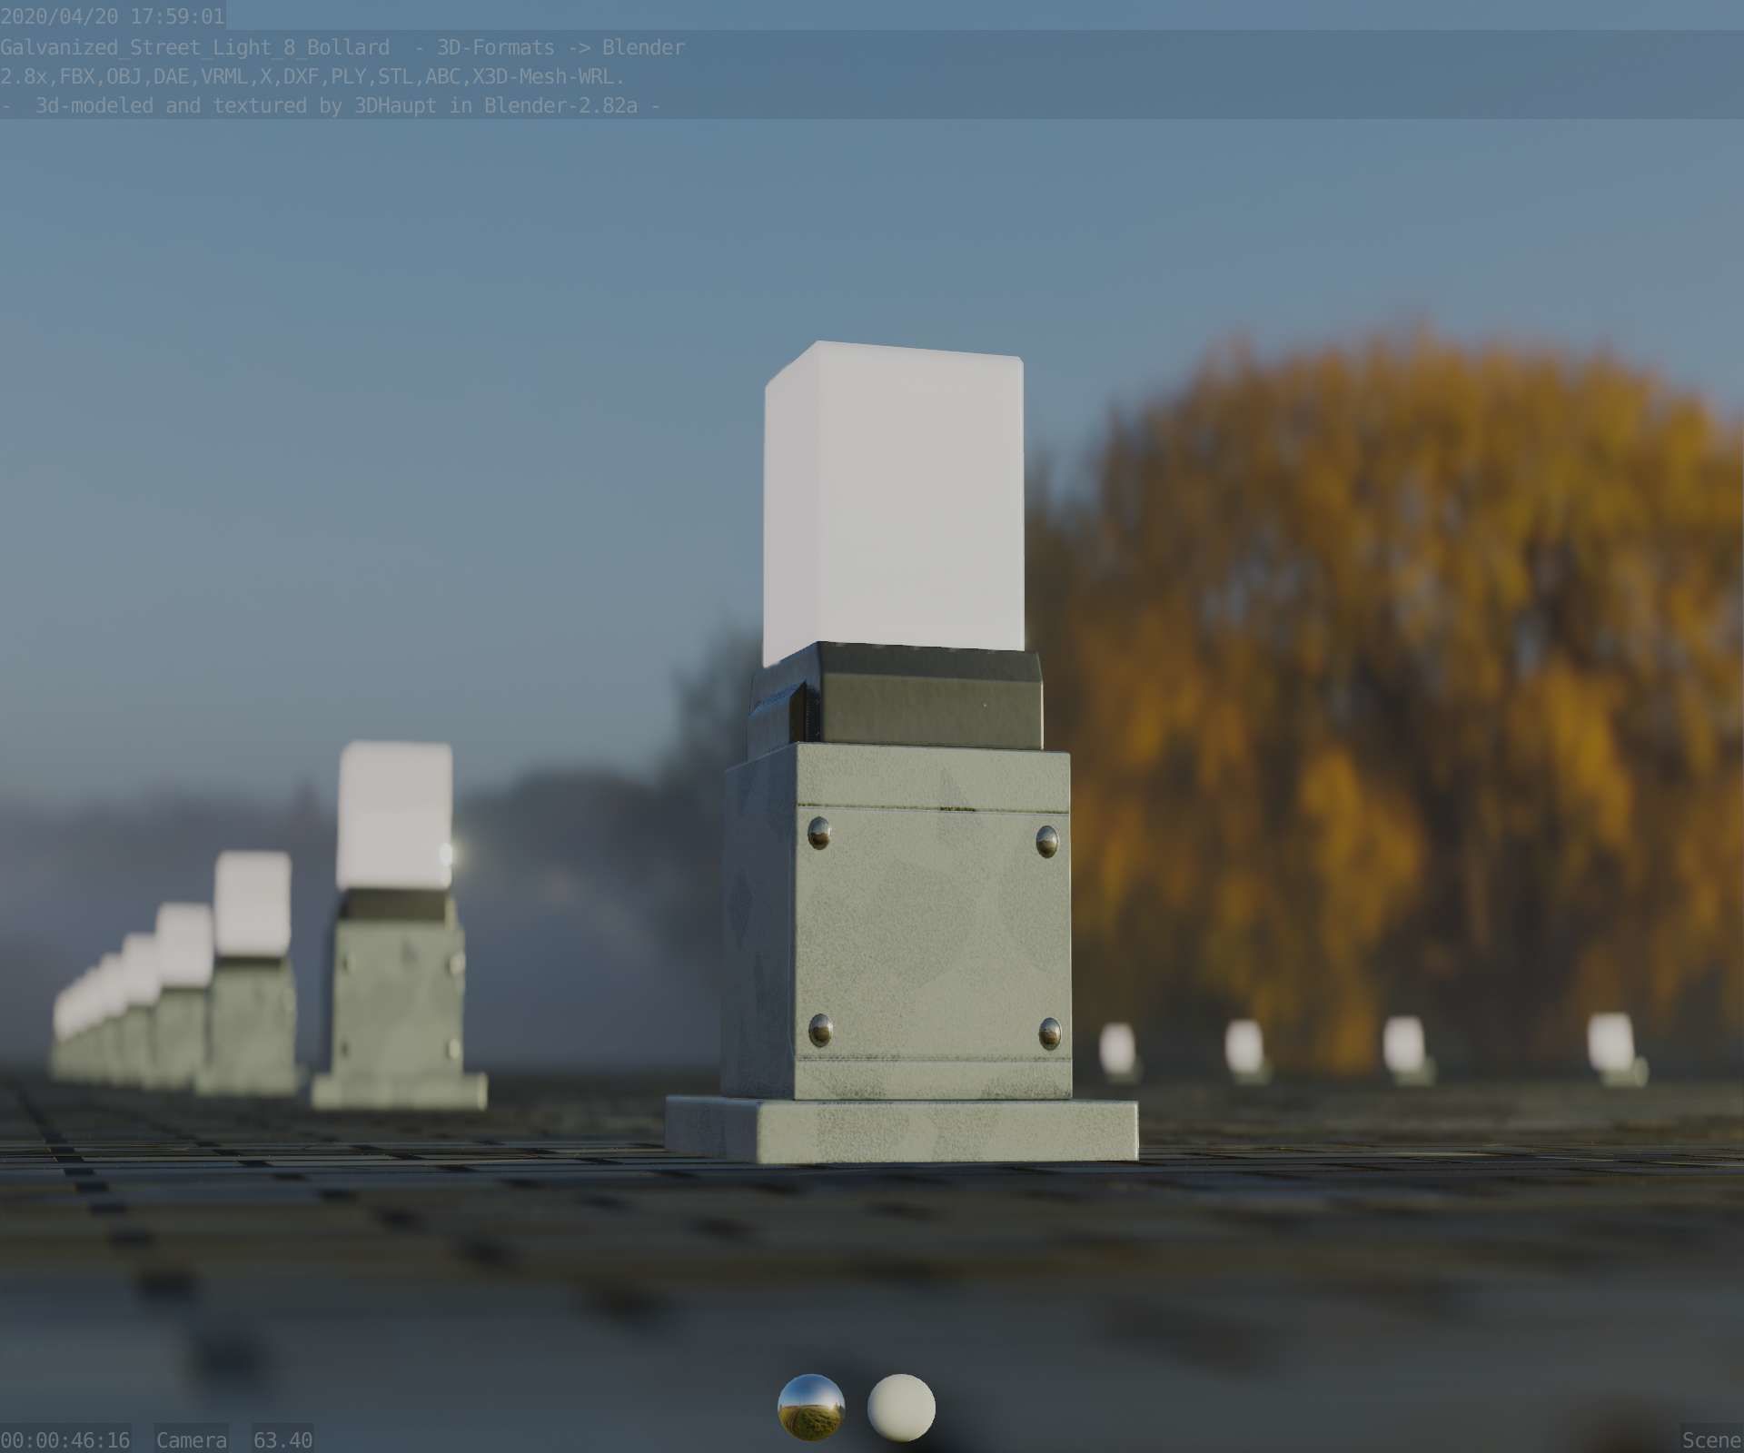Click the Galvanized_Street_Light_8_Bollard title text
This screenshot has height=1453, width=1744.
click(195, 47)
